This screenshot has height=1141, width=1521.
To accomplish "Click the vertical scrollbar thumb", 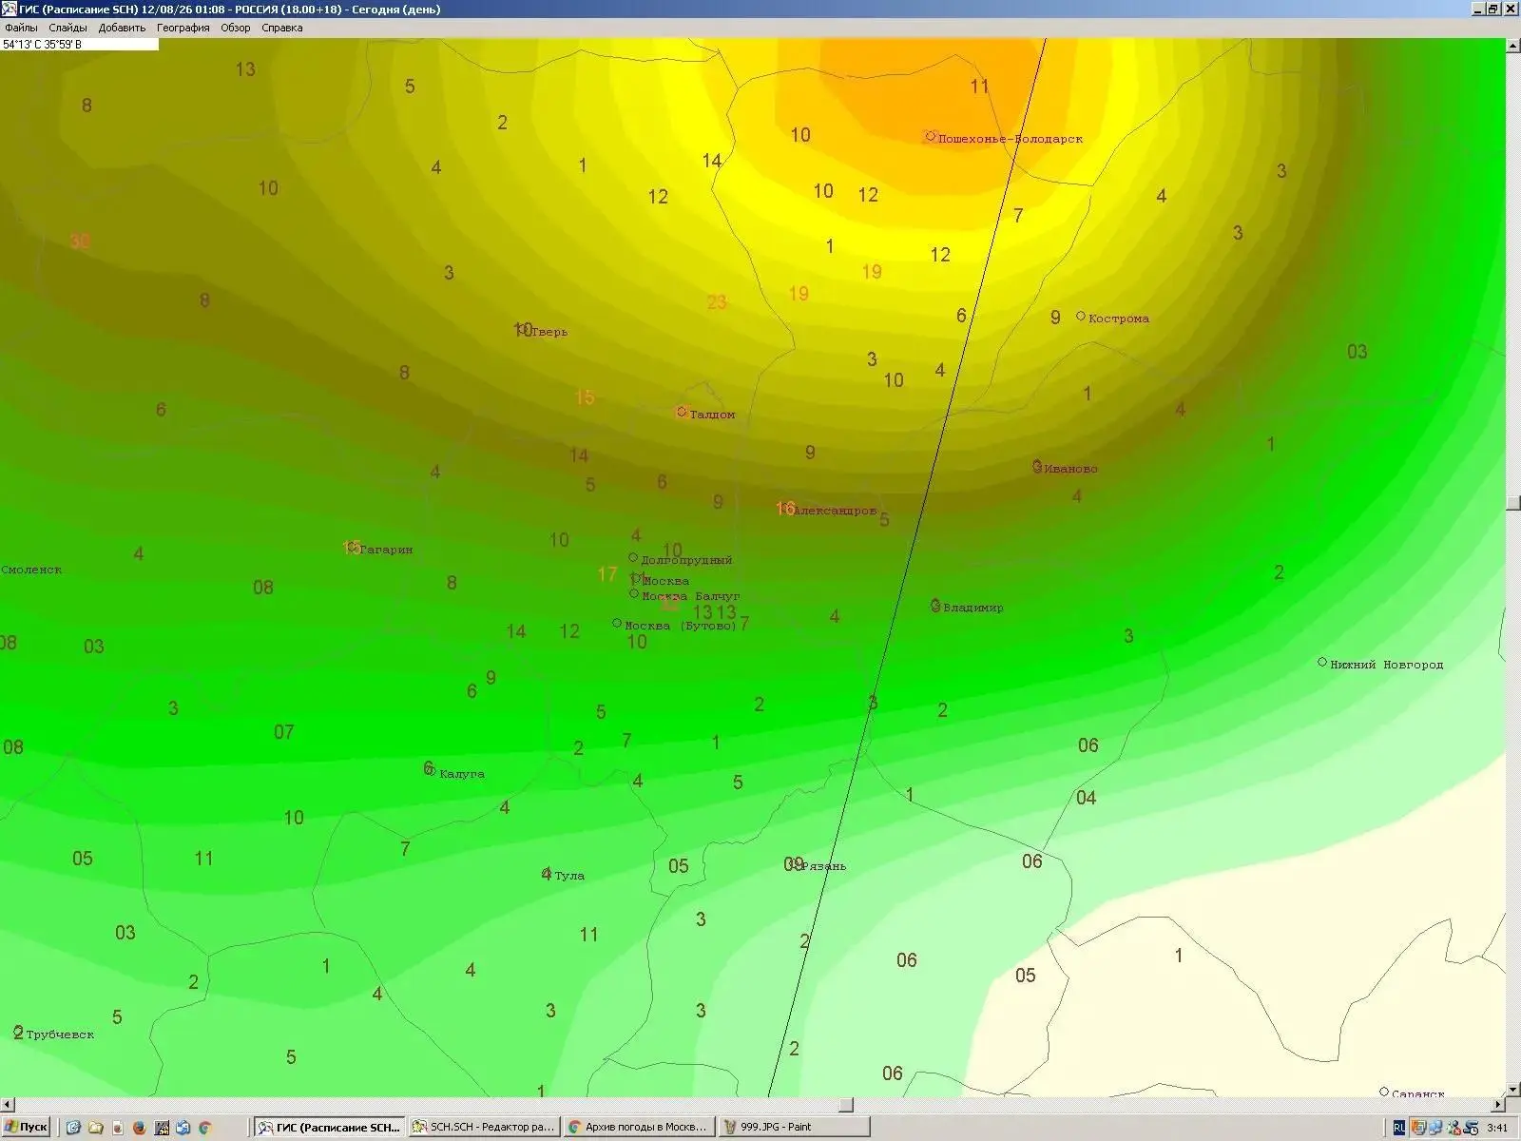I will [1513, 504].
